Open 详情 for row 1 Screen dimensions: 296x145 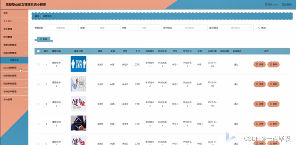pos(260,64)
